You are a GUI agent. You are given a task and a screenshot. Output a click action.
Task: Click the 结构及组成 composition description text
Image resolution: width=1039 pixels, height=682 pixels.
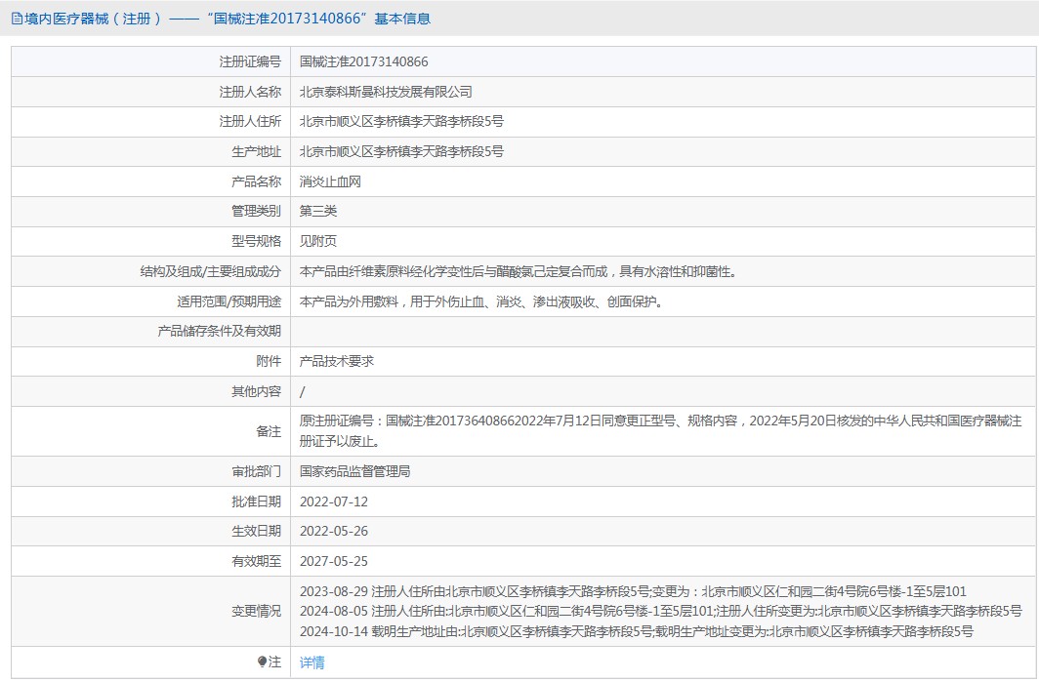(518, 271)
